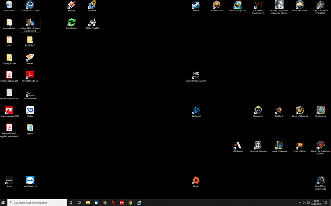Open Cortana circle button in taskbar
This screenshot has width=331, height=206.
[71, 203]
